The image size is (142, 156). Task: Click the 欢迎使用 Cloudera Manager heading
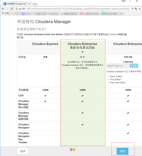(x=44, y=22)
